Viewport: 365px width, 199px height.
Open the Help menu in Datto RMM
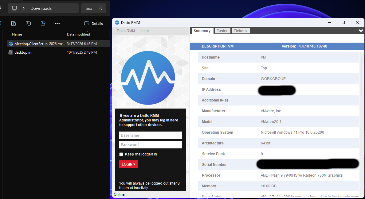tap(145, 31)
